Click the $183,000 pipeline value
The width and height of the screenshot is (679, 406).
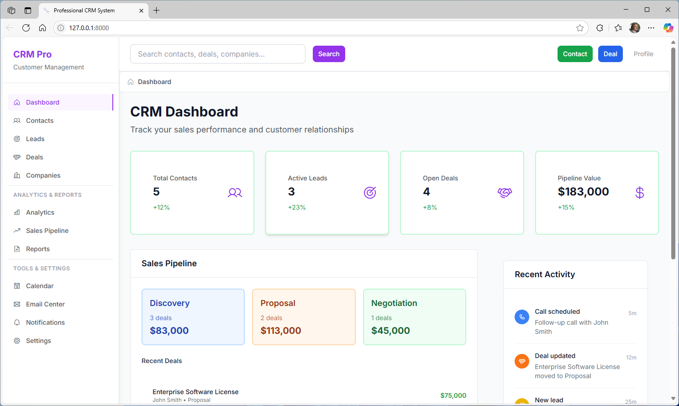583,192
